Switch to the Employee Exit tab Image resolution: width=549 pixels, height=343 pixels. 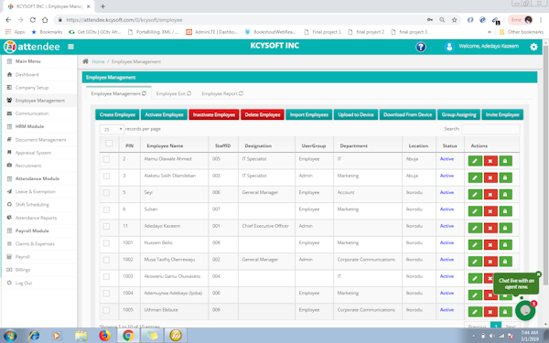pos(174,93)
